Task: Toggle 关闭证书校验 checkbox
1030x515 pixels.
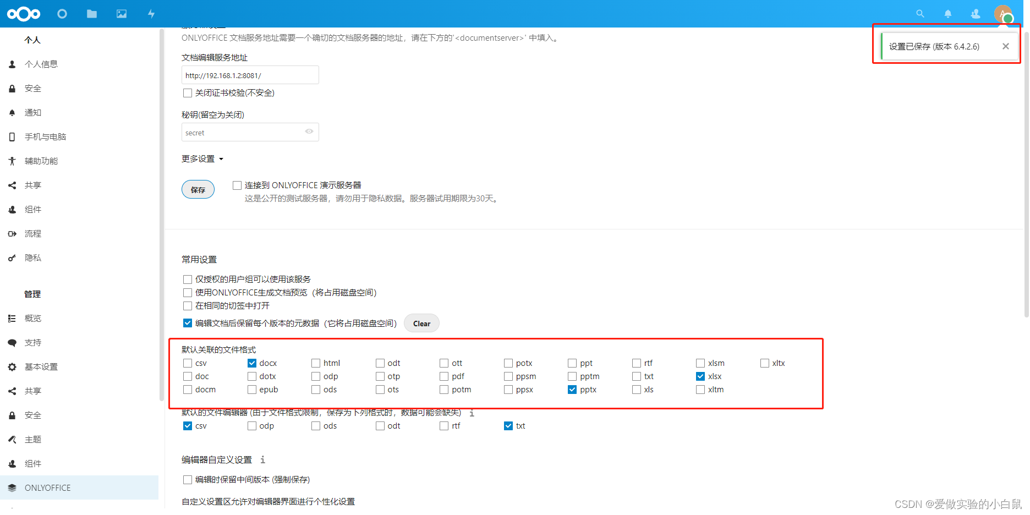Action: 188,93
